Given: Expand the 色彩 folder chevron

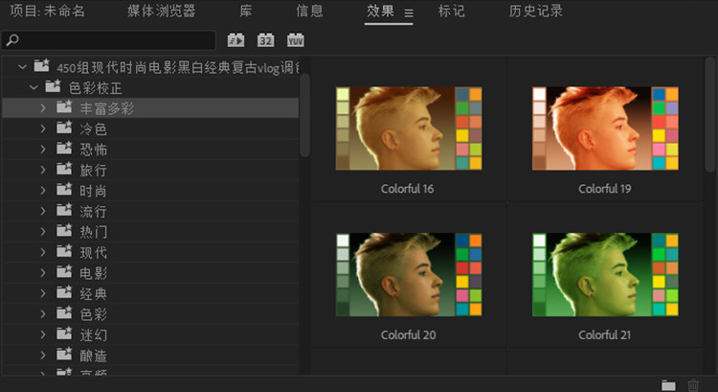Looking at the screenshot, I should click(42, 314).
